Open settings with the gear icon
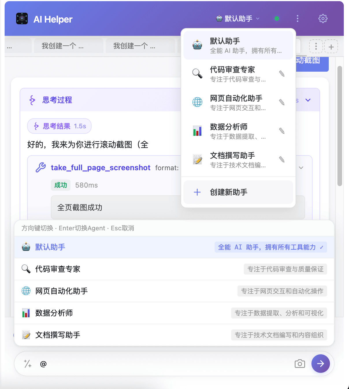 [323, 19]
